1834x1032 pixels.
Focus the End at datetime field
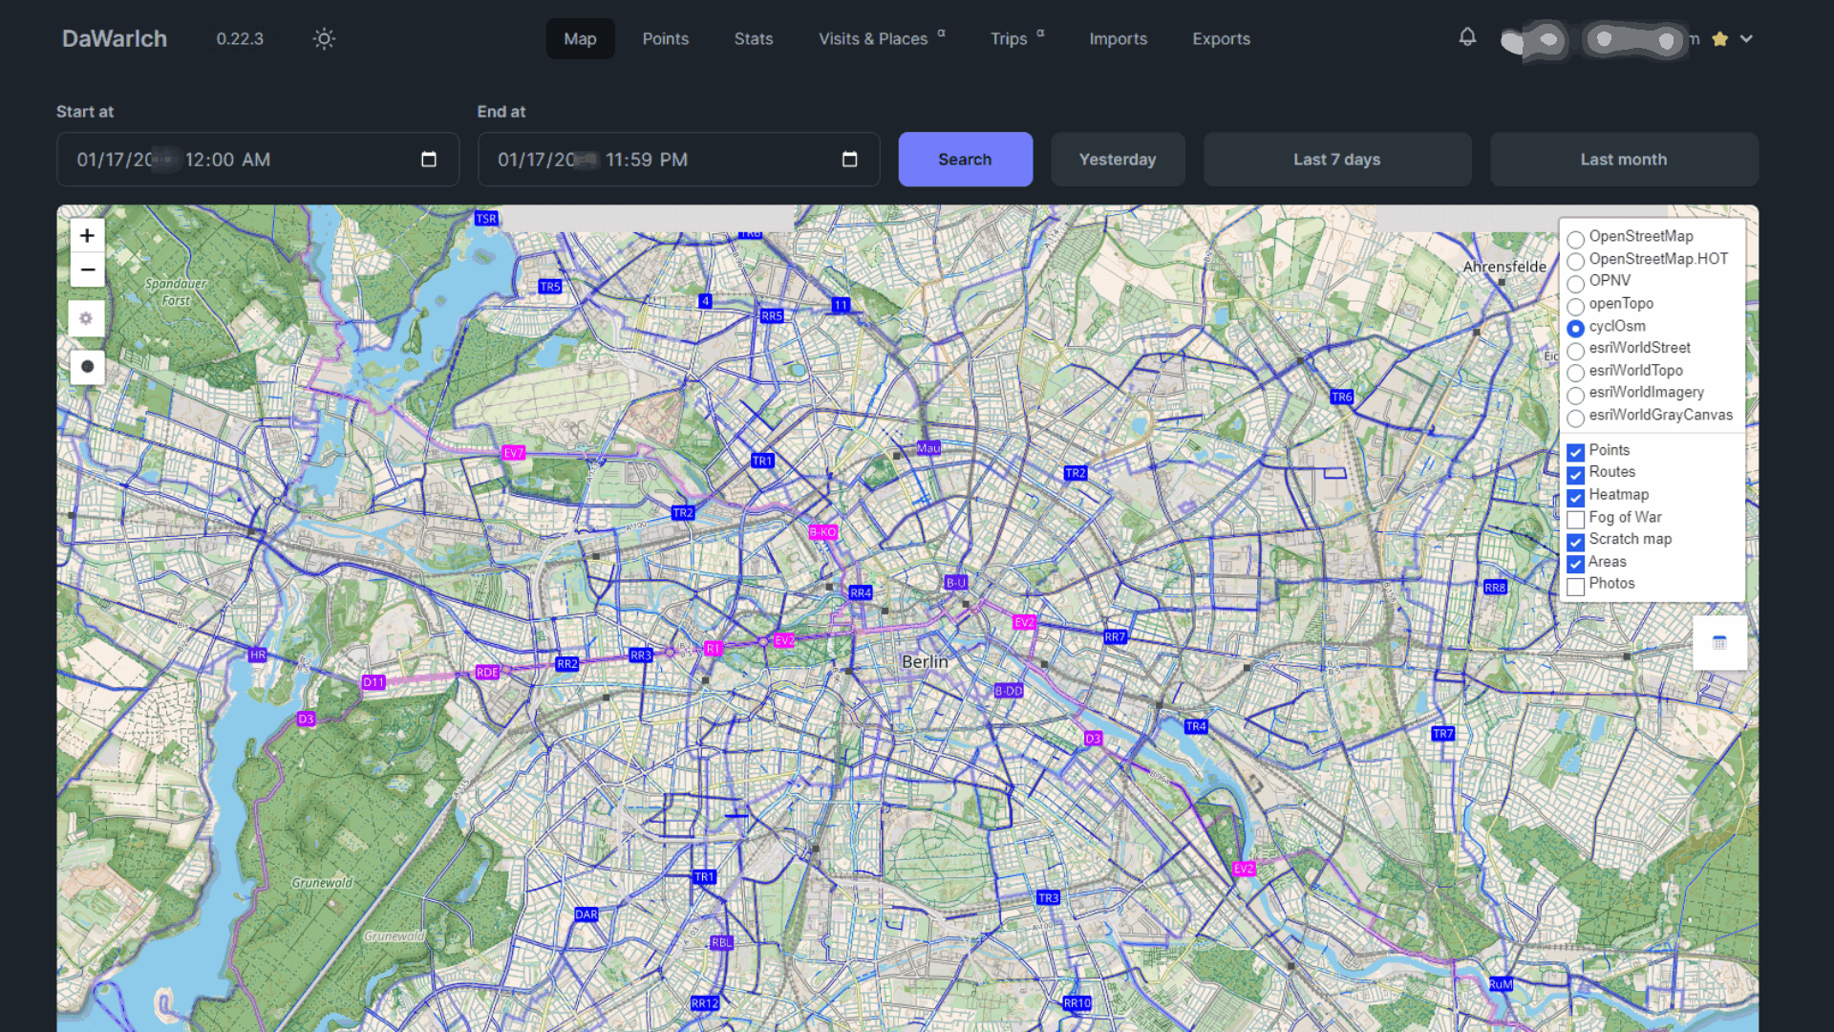(678, 160)
